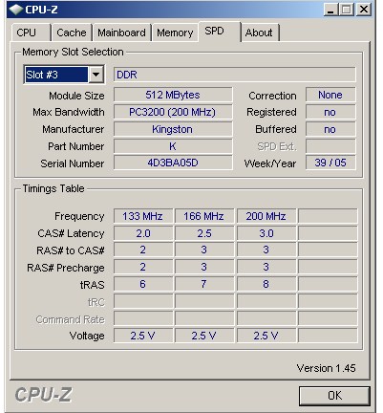383x413 pixels.
Task: Click the tRAS value 8
Action: (266, 284)
